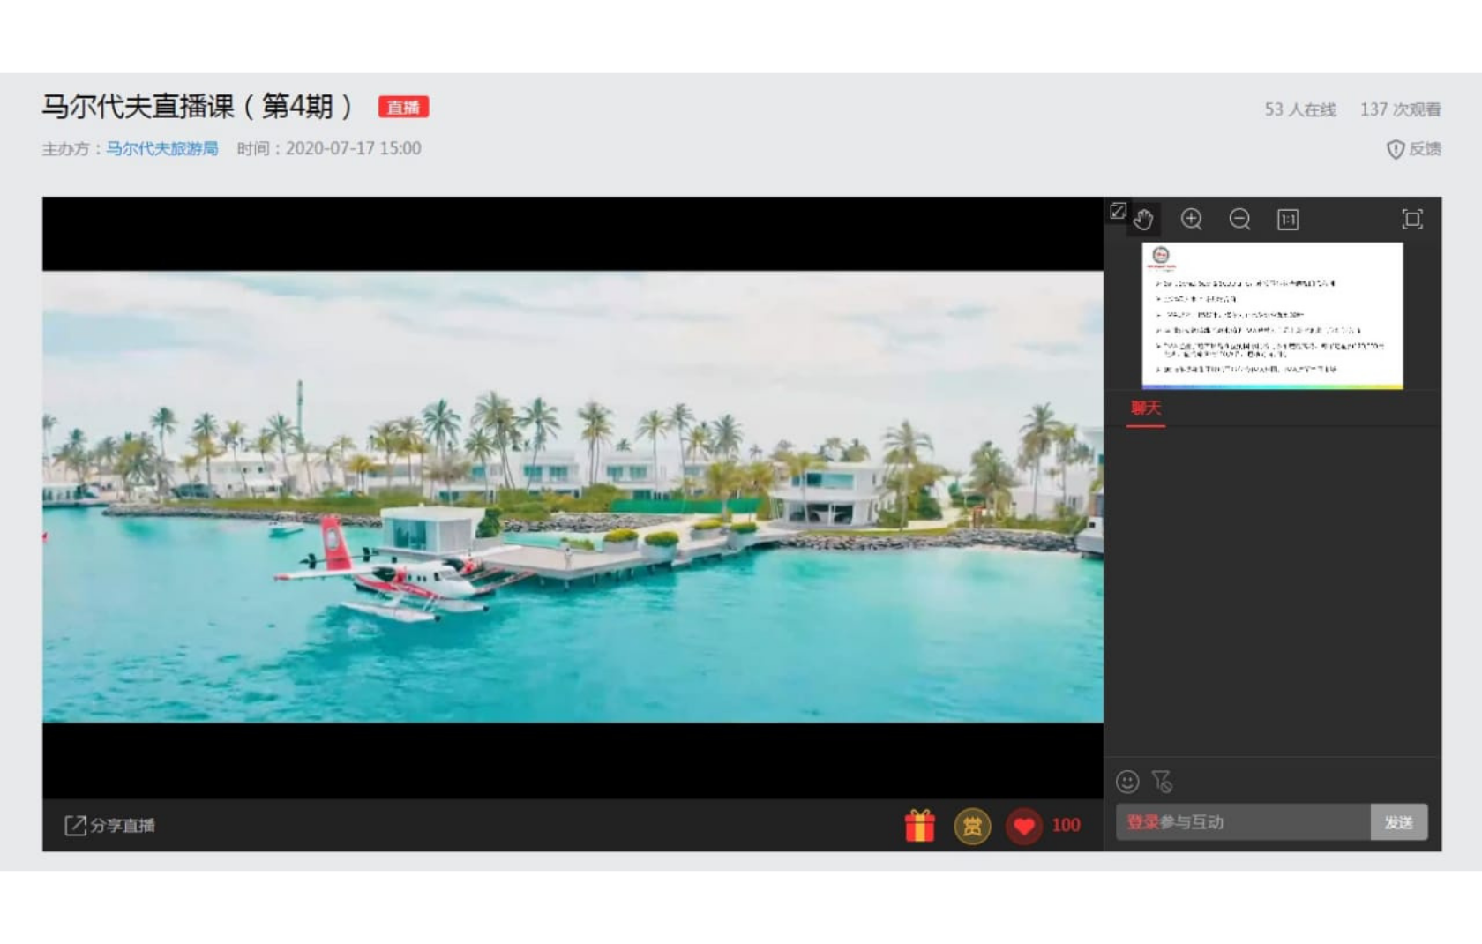Image resolution: width=1482 pixels, height=944 pixels.
Task: Click the yellow reward 赏 icon
Action: click(972, 827)
